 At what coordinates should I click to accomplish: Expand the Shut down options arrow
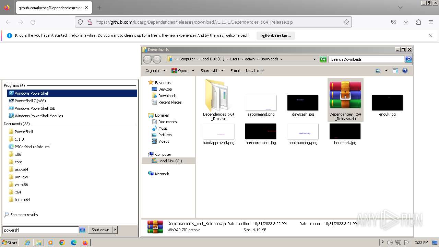[115, 230]
